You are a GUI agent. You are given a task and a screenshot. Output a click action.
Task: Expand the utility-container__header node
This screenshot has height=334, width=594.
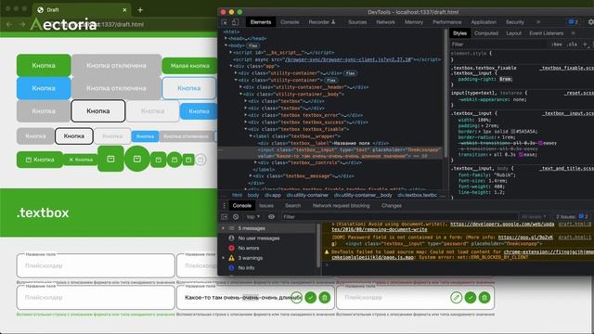[240, 87]
